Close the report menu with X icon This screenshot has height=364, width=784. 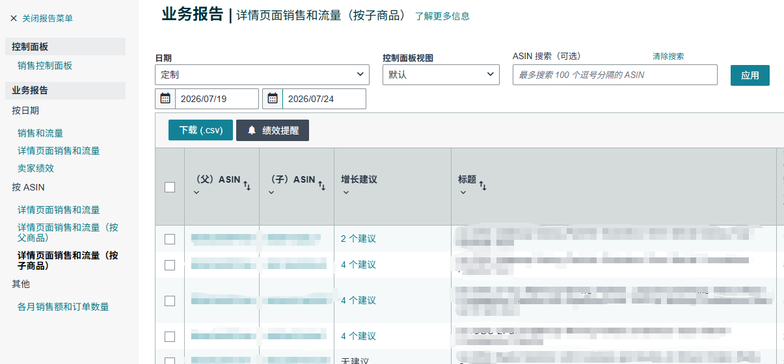point(14,19)
